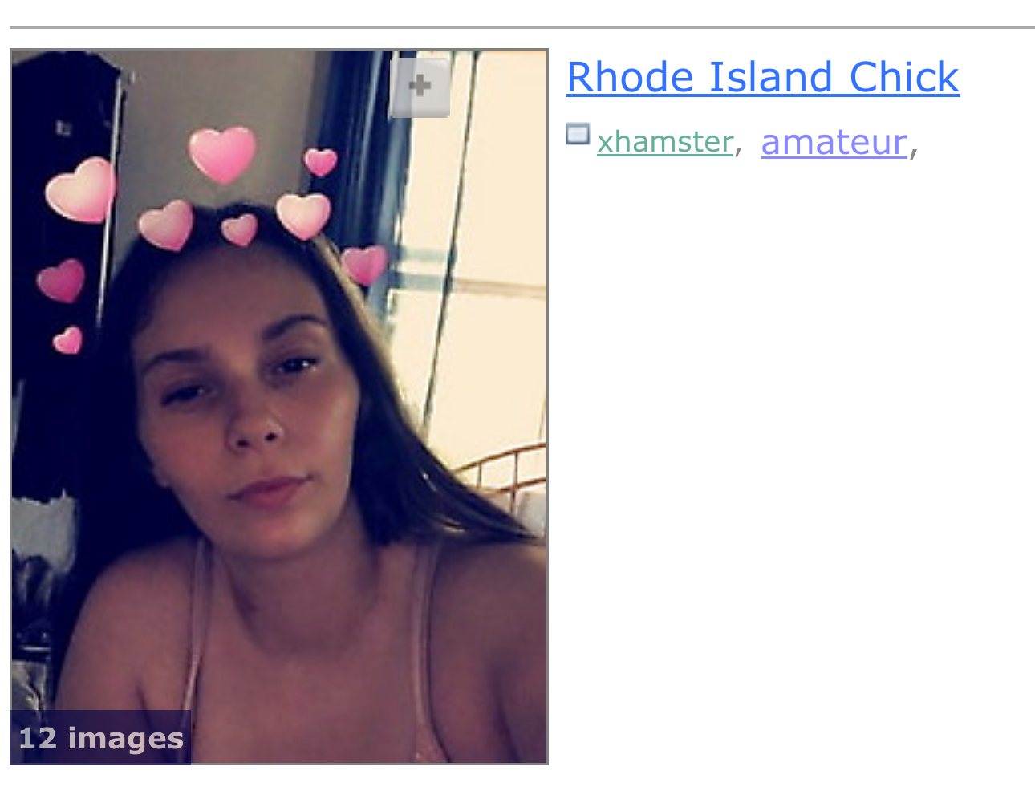The width and height of the screenshot is (1035, 791).
Task: Add gallery using the plus button overlay
Action: point(420,87)
